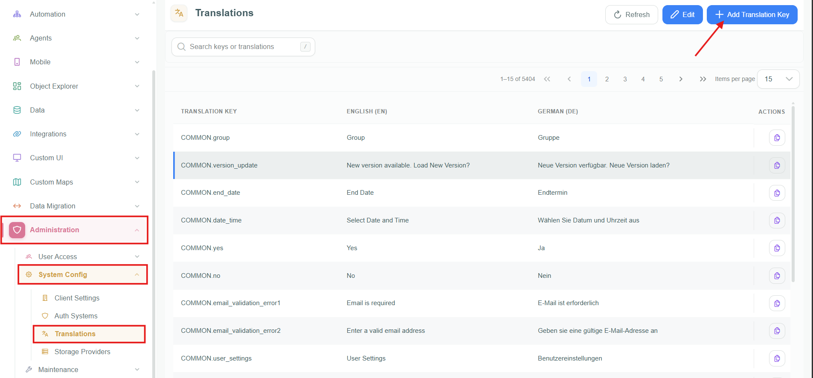Click the Administration shield icon

pos(17,230)
